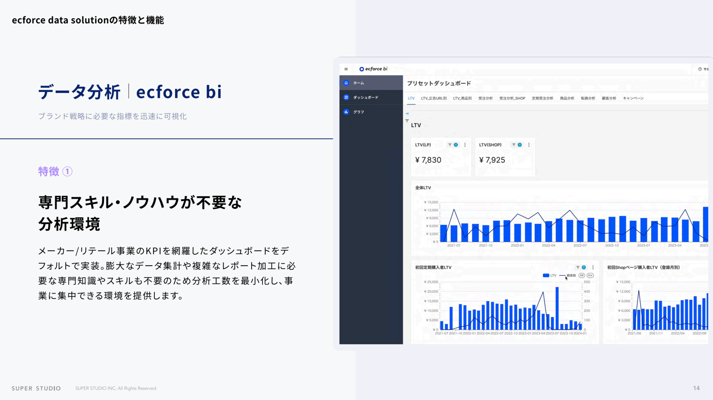The width and height of the screenshot is (713, 400).
Task: Go to グラフ in the sidebar
Action: [x=371, y=112]
